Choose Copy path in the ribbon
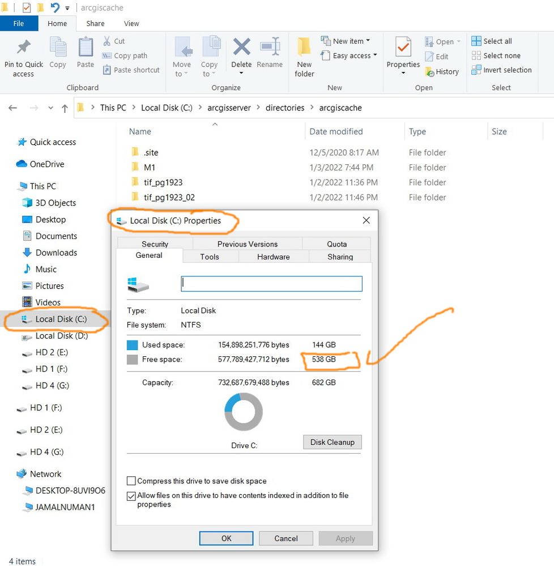This screenshot has height=566, width=554. point(125,56)
